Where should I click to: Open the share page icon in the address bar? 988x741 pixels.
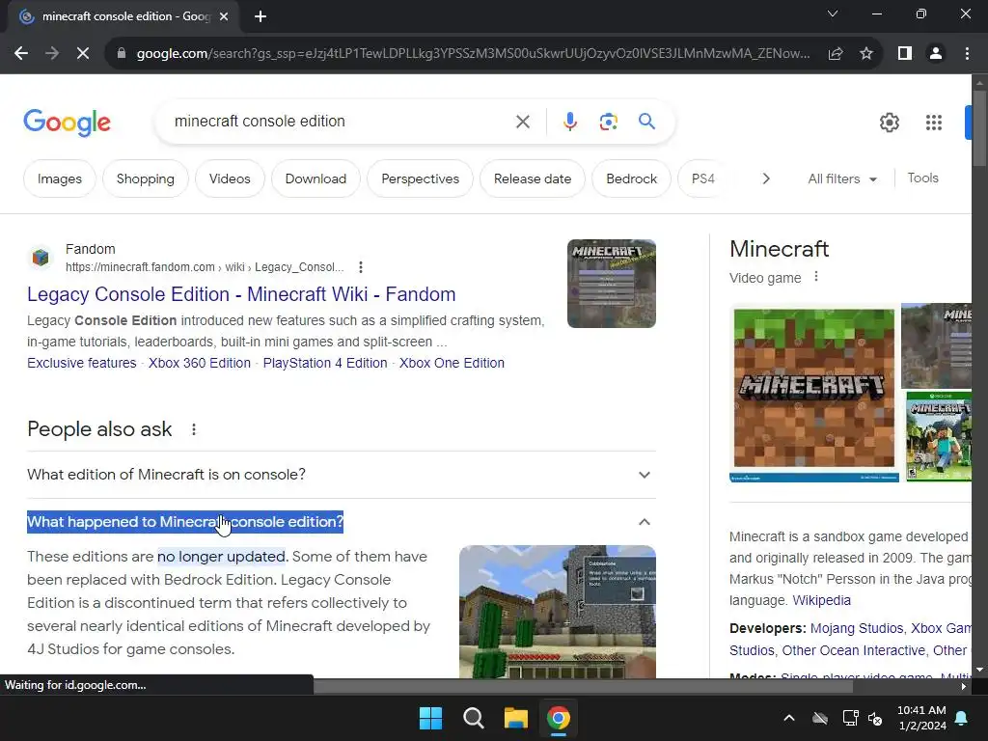coord(836,54)
